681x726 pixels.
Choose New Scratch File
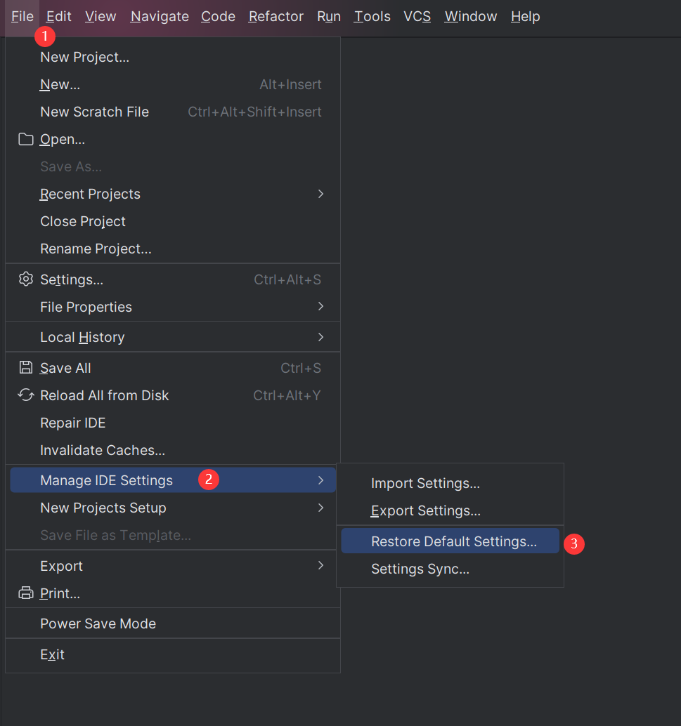(x=94, y=112)
